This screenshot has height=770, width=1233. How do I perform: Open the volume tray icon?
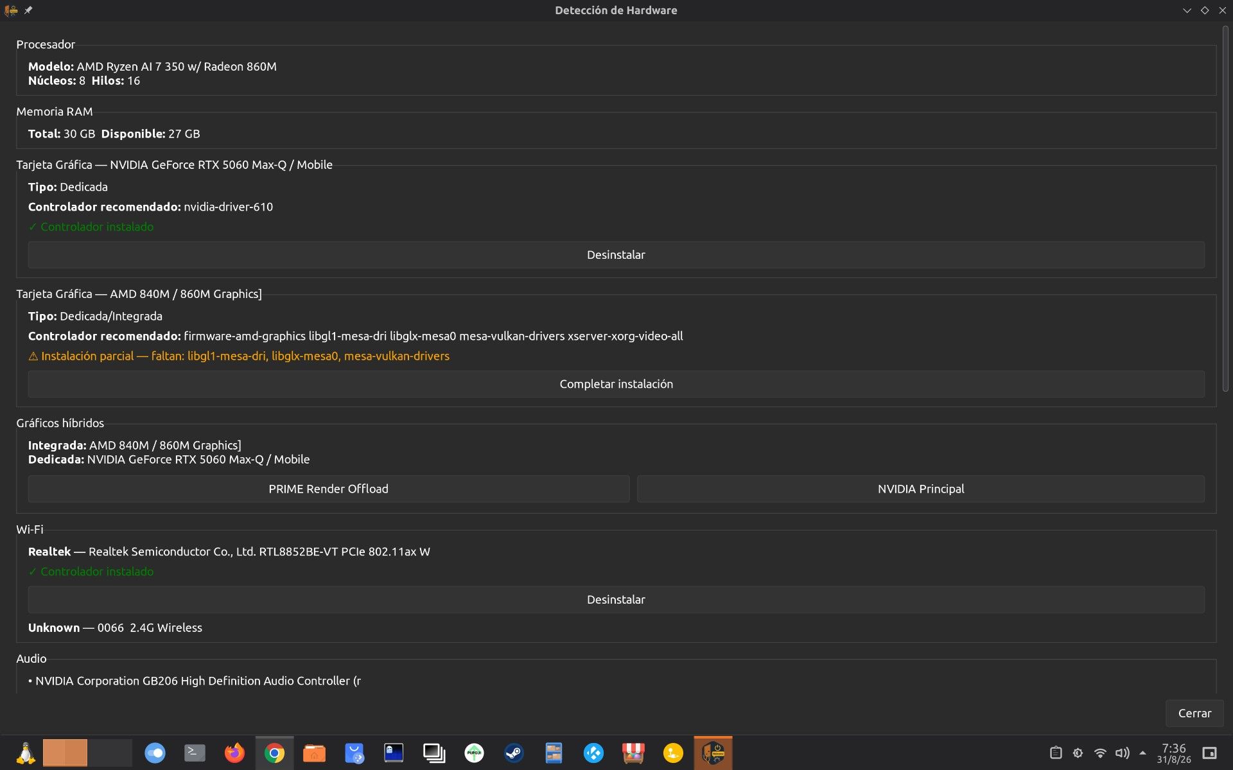point(1122,753)
